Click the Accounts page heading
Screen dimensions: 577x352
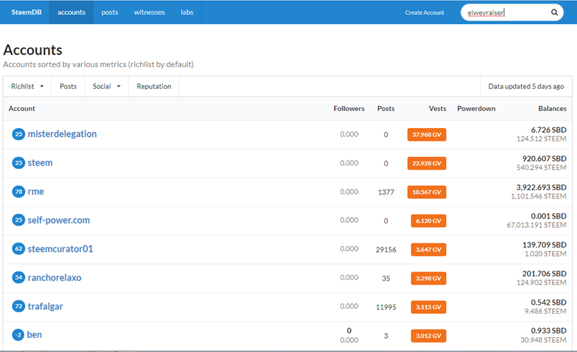[x=33, y=50]
